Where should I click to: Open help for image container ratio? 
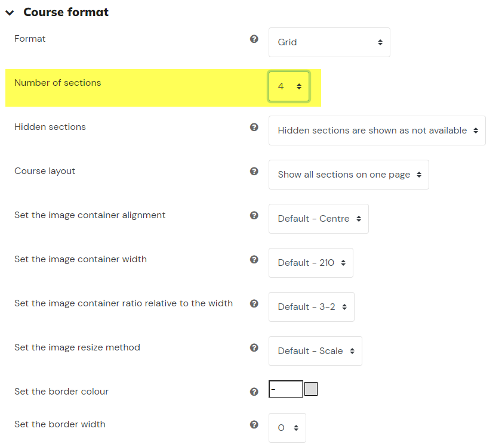[x=254, y=304]
